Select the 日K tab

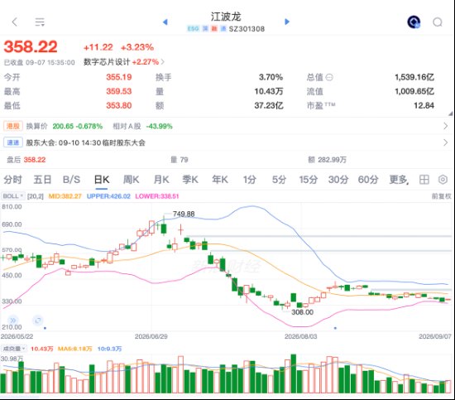coord(102,180)
